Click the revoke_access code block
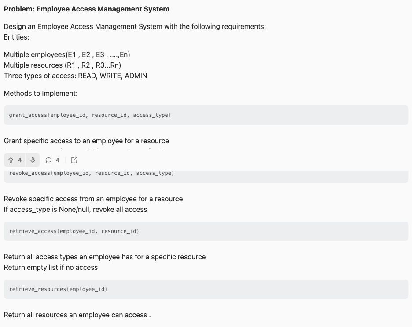 [x=206, y=176]
